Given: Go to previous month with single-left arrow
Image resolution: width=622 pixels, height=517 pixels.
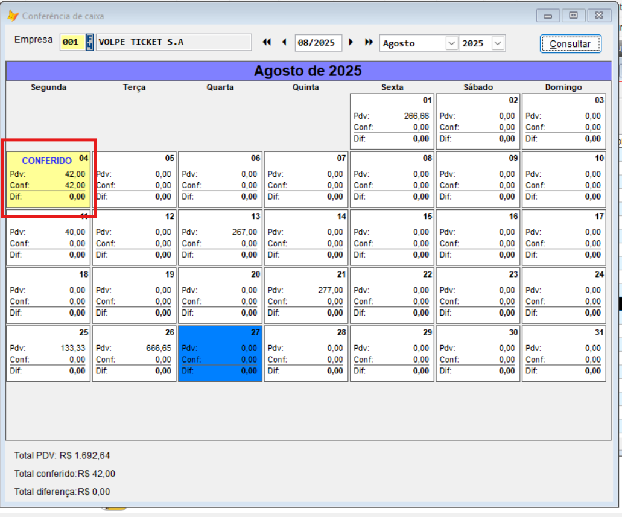Looking at the screenshot, I should pyautogui.click(x=284, y=42).
